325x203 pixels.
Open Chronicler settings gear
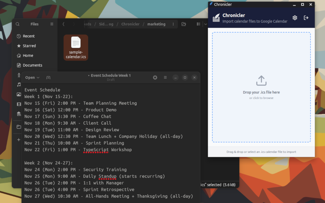pos(295,18)
